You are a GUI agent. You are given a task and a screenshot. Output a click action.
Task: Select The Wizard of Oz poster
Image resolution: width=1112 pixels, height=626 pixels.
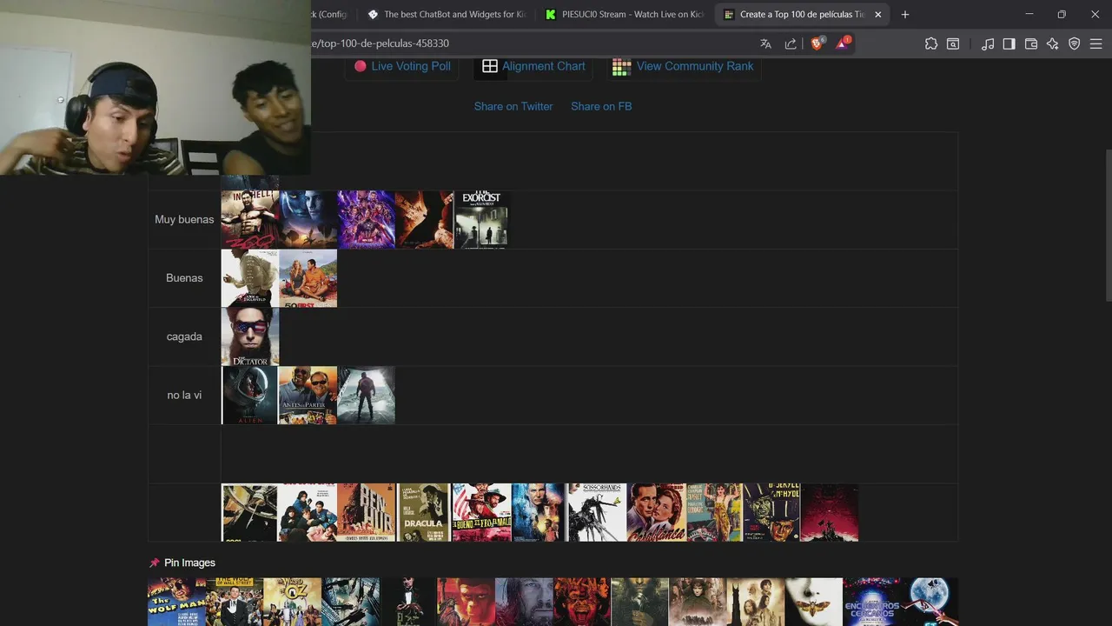point(292,602)
